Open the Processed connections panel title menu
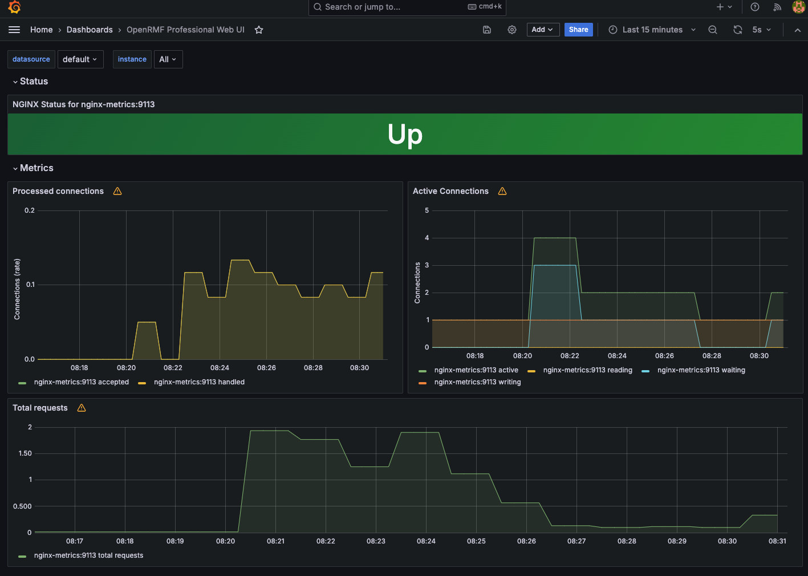Viewport: 808px width, 576px height. click(58, 191)
